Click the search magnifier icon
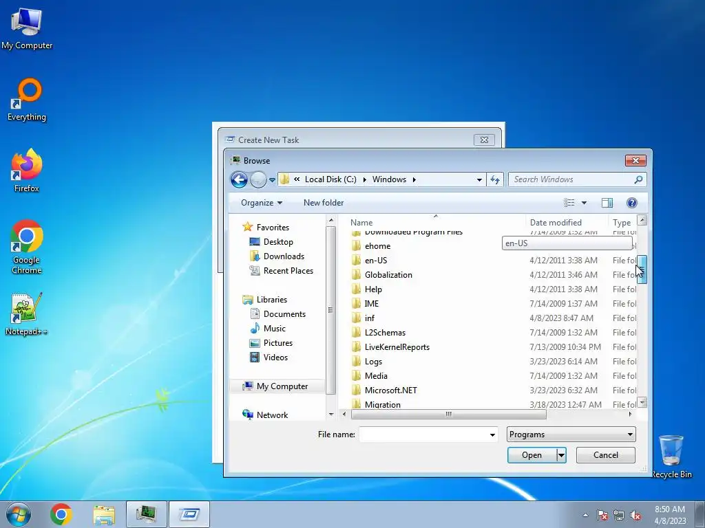 (x=638, y=179)
